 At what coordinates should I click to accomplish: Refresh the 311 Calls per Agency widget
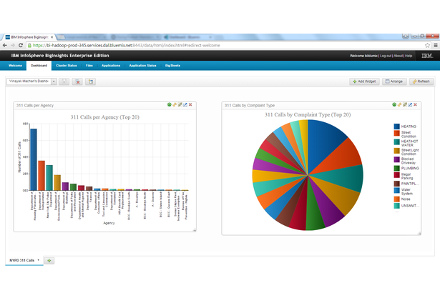175,104
